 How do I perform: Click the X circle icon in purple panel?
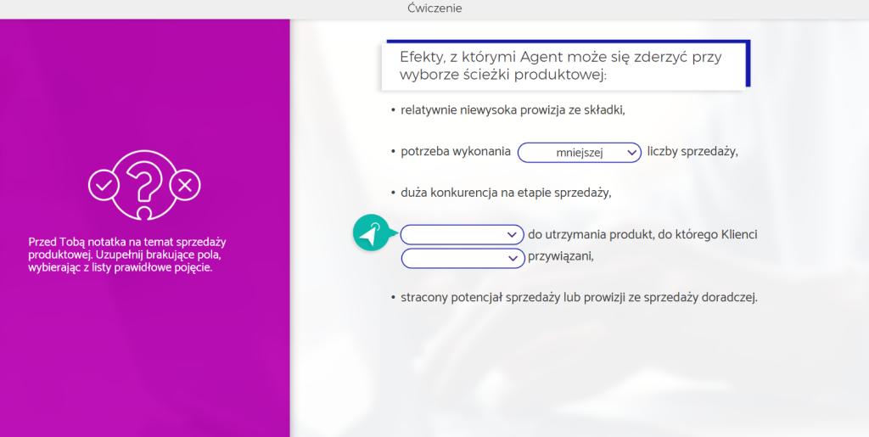click(185, 183)
